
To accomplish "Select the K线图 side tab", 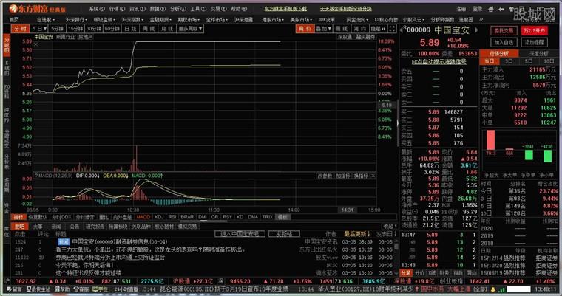I will (x=7, y=68).
